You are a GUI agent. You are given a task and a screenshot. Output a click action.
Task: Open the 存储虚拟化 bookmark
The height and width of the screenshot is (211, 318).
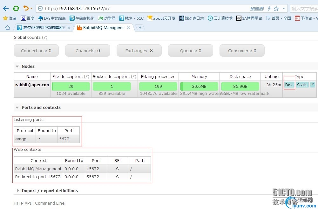[x=82, y=18]
